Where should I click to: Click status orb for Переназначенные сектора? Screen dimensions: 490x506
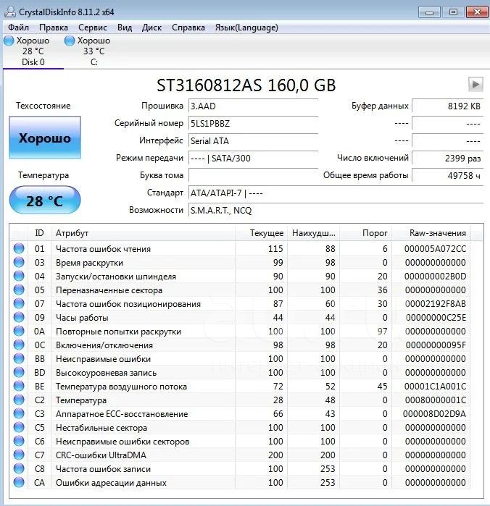tap(19, 290)
